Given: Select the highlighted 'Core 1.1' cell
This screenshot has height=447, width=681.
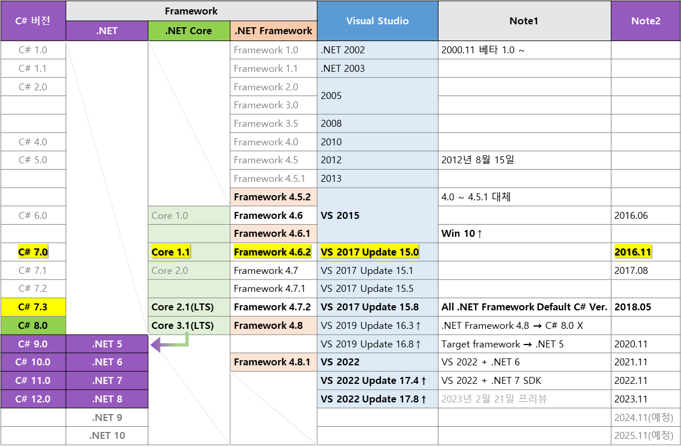Looking at the screenshot, I should pyautogui.click(x=189, y=252).
